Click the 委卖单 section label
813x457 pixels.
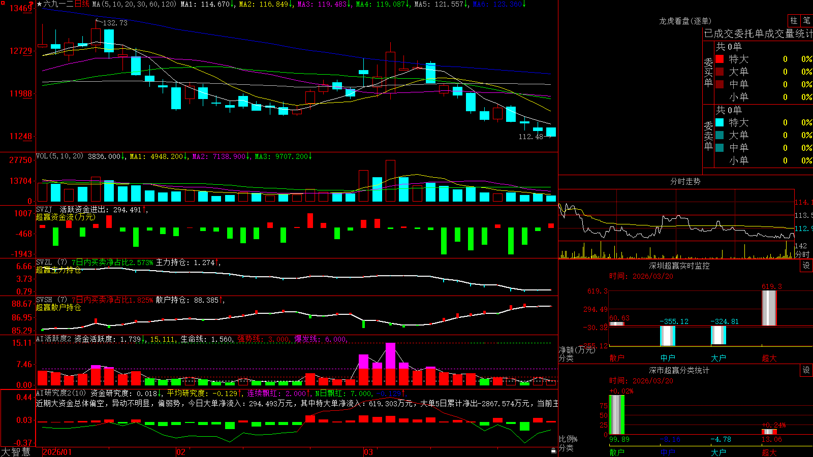[708, 136]
